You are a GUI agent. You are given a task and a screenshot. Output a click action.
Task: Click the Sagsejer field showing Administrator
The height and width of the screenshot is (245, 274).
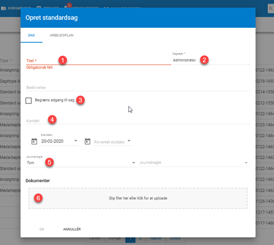click(x=211, y=60)
